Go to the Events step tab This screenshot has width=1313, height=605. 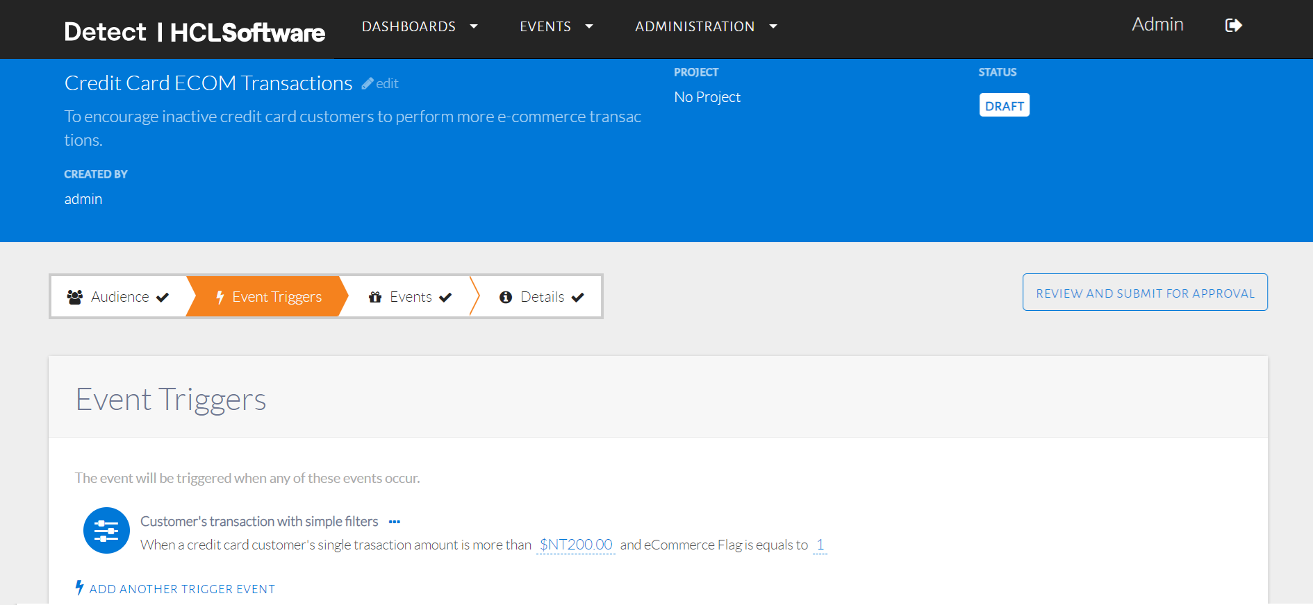[410, 297]
